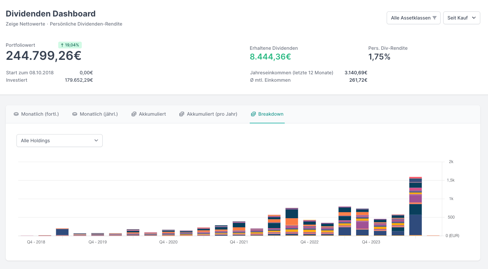Image resolution: width=488 pixels, height=269 pixels.
Task: Switch to the Akkumuliert tab
Action: pyautogui.click(x=152, y=114)
